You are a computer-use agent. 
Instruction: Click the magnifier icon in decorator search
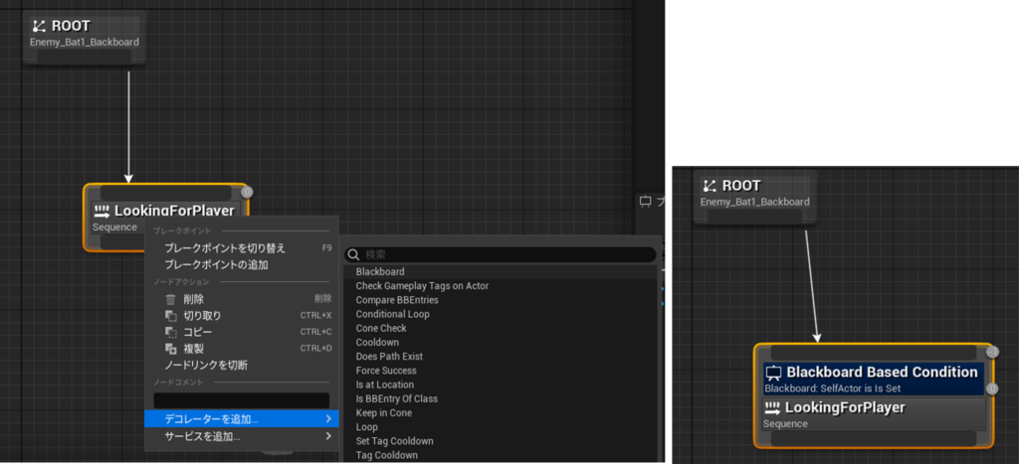click(353, 254)
